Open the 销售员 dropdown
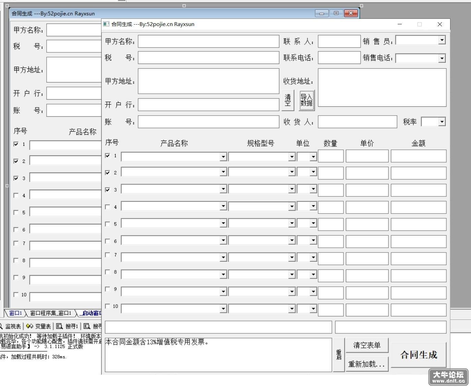This screenshot has width=471, height=388. (x=442, y=40)
